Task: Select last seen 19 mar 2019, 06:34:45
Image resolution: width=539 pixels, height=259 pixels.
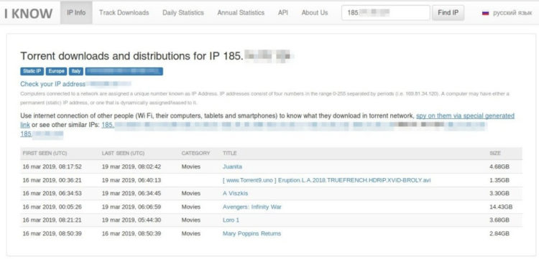Action: click(x=132, y=194)
